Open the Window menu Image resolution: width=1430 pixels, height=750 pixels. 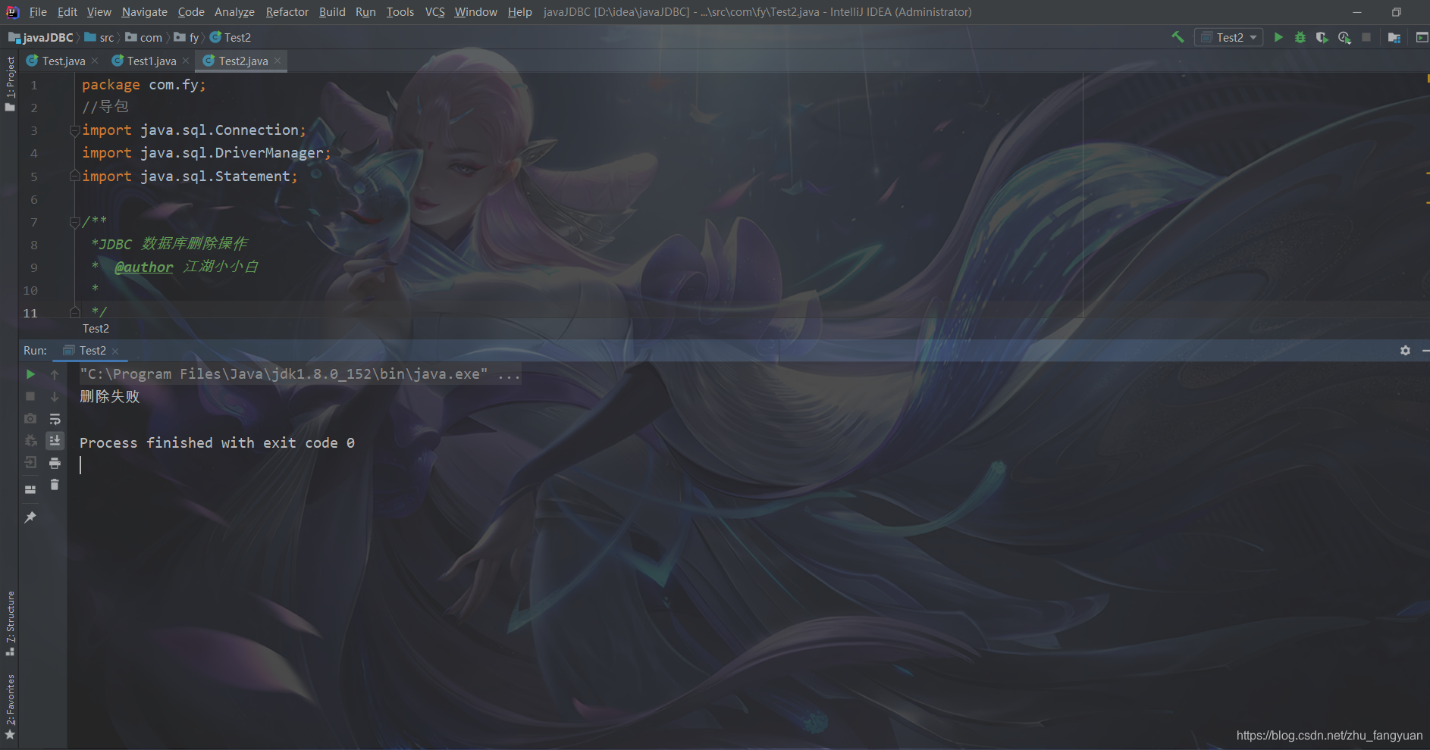(x=475, y=12)
